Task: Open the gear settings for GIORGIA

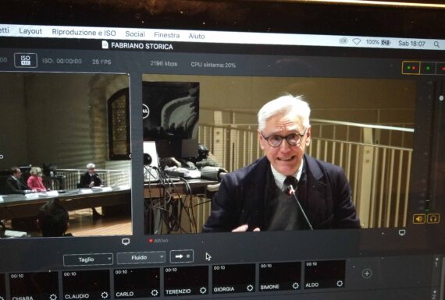Action: click(x=250, y=288)
